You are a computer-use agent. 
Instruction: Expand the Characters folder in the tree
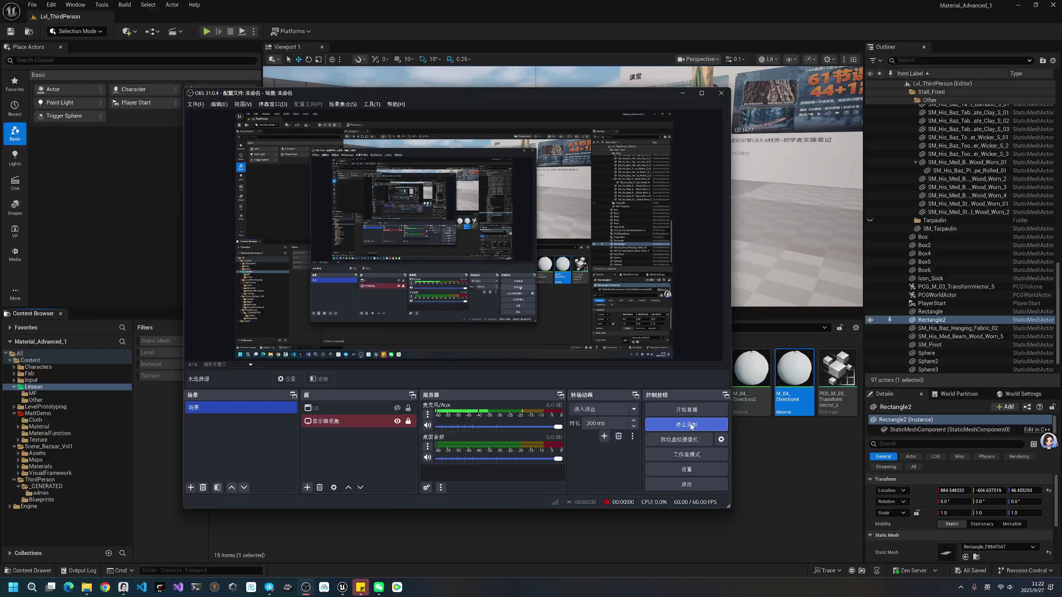[14, 367]
